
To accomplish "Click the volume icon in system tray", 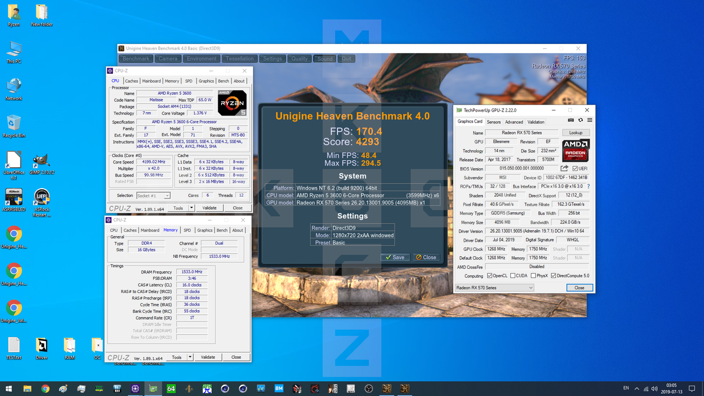I will tap(654, 388).
